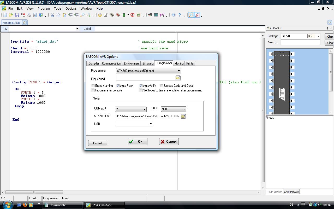Open a file with the folder icon
This screenshot has width=334, height=209.
point(11,15)
